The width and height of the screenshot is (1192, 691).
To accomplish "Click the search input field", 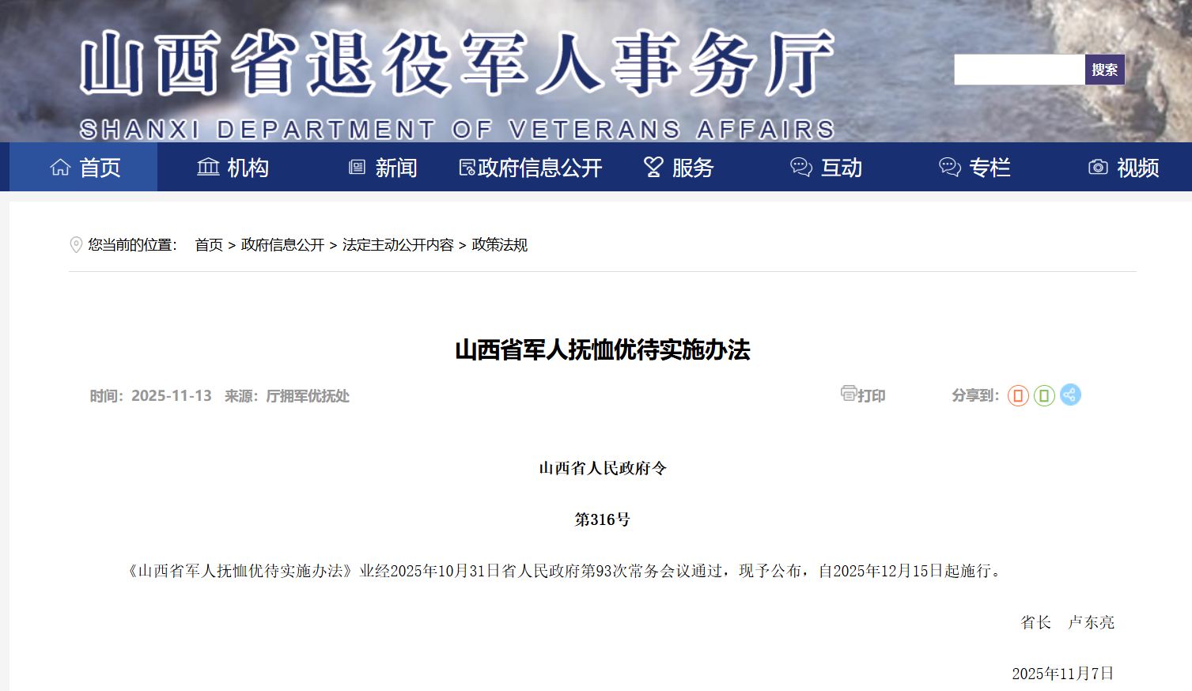I will 1019,70.
